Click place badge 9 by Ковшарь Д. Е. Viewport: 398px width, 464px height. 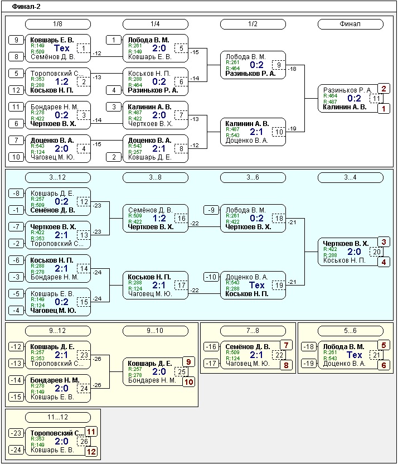click(188, 361)
